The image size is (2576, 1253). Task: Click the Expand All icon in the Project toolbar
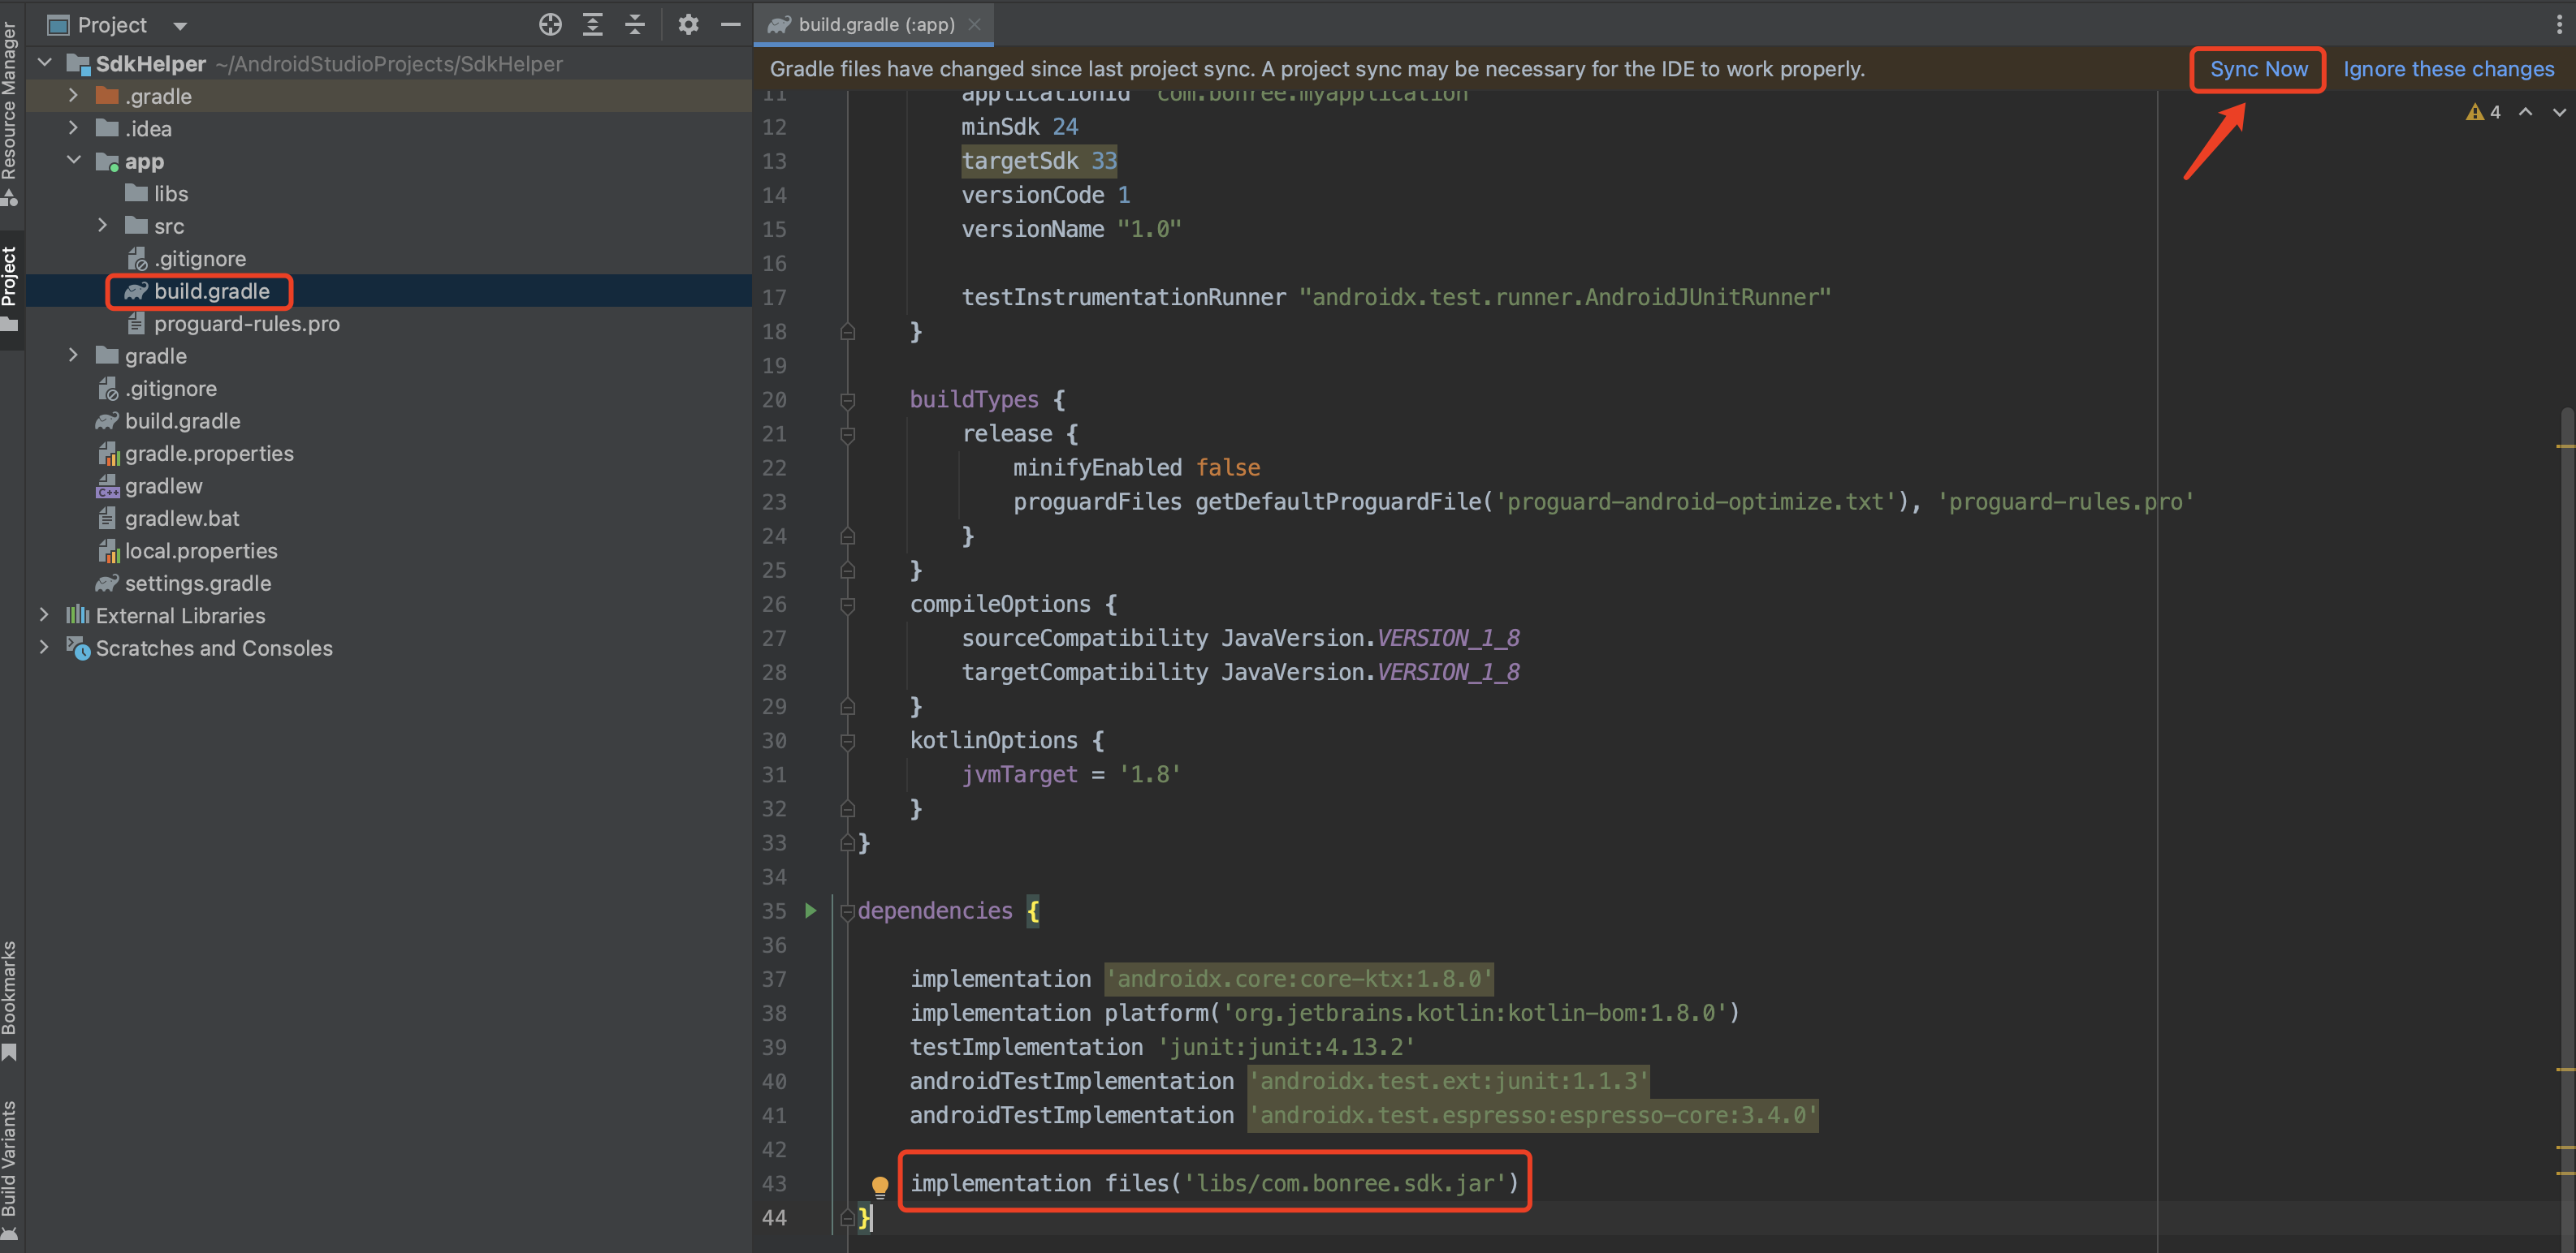(593, 24)
